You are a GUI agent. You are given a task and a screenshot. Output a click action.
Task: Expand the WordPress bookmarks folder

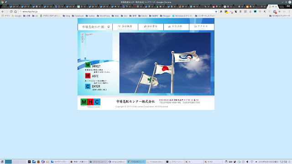[104, 16]
